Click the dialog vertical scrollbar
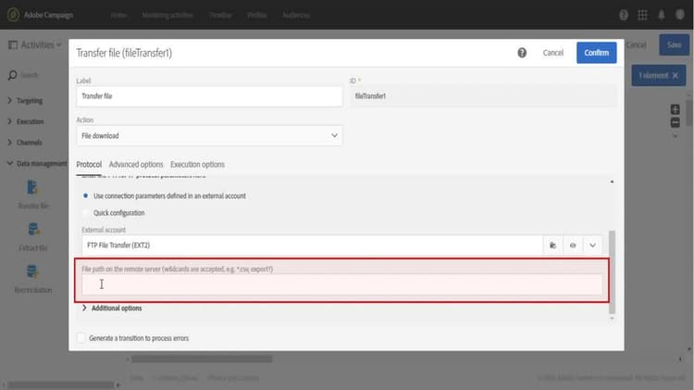This screenshot has width=694, height=390. point(612,271)
